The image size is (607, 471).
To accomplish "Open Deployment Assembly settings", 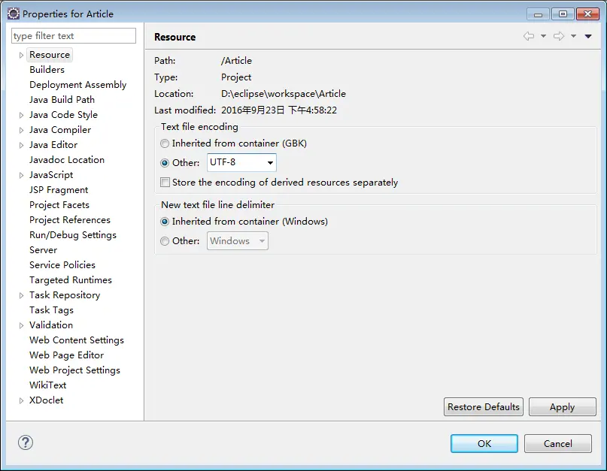I will pyautogui.click(x=77, y=85).
